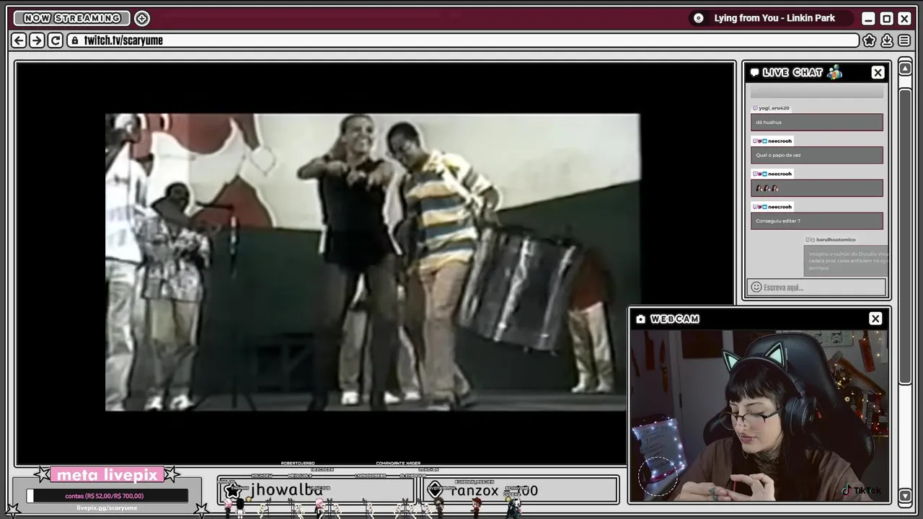Click the 'WEBCAM' header title
The image size is (923, 519).
click(675, 319)
